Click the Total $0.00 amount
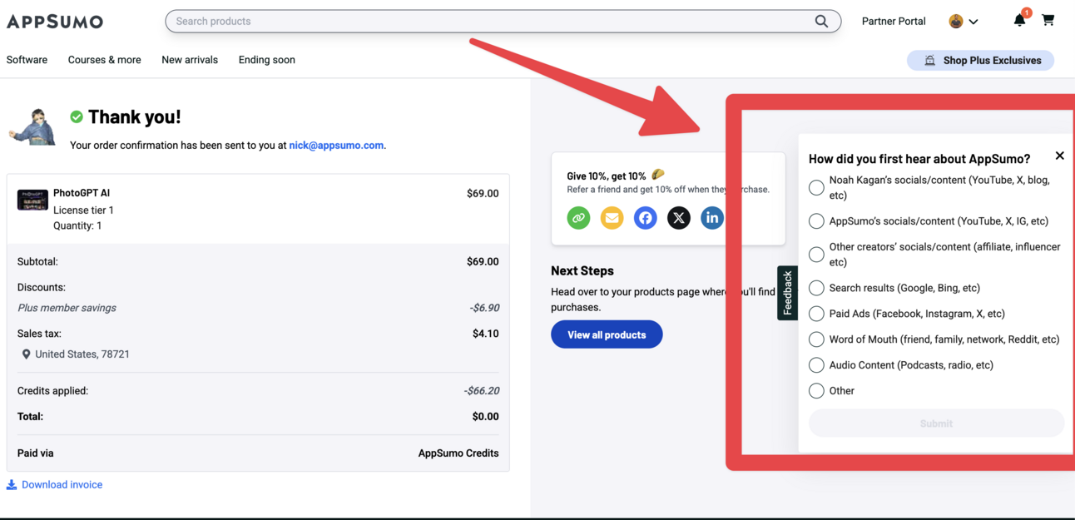Screen dimensions: 1075x520 [x=485, y=417]
